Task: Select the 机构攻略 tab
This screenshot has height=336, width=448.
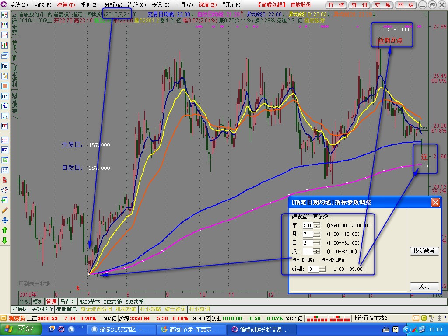Action: tap(126, 309)
